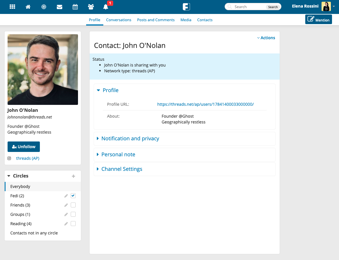This screenshot has height=260, width=339.
Task: Open the Actions dropdown menu
Action: [x=266, y=38]
